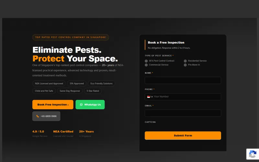Click NEA Licensed and Approved tag
Screen dimensions: 259x162
coord(49,84)
